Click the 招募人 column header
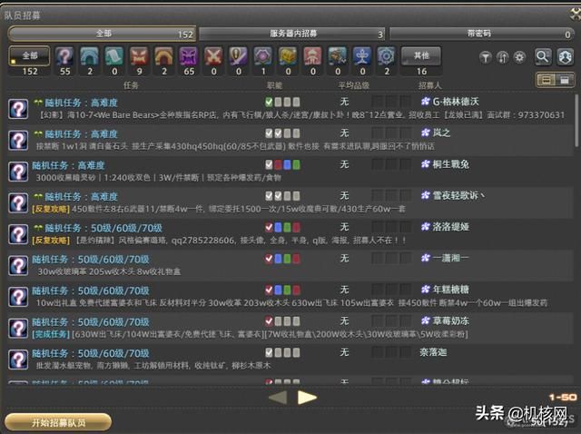Viewport: 581px width, 434px height. pyautogui.click(x=429, y=85)
